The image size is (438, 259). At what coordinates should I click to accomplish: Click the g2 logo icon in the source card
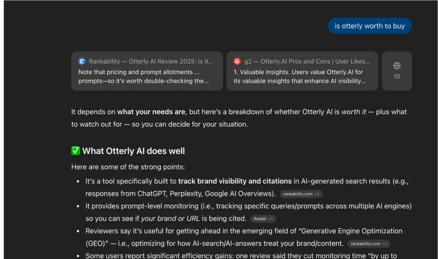click(237, 61)
